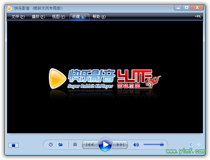Click the orange play logo in title bar
This screenshot has height=160, width=210.
tap(10, 8)
